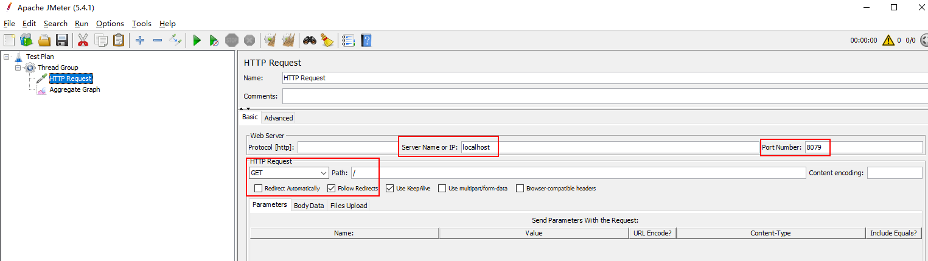Enable Redirect Automatically checkbox
928x261 pixels.
point(259,189)
